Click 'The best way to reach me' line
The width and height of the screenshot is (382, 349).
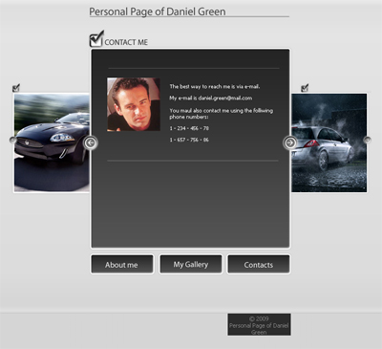tap(215, 86)
